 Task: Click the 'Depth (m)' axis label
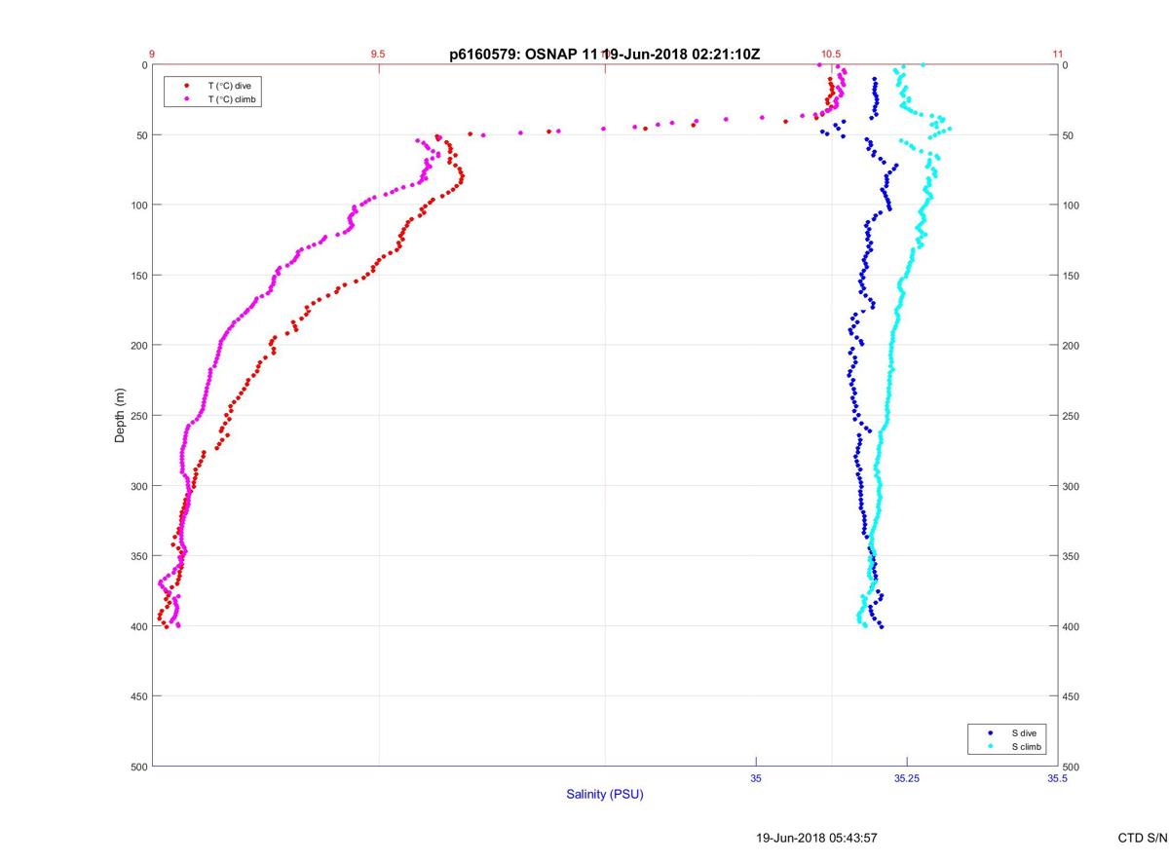tap(121, 415)
